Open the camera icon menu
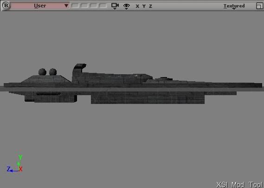Screen dimensions: 264x188 tap(115, 6)
